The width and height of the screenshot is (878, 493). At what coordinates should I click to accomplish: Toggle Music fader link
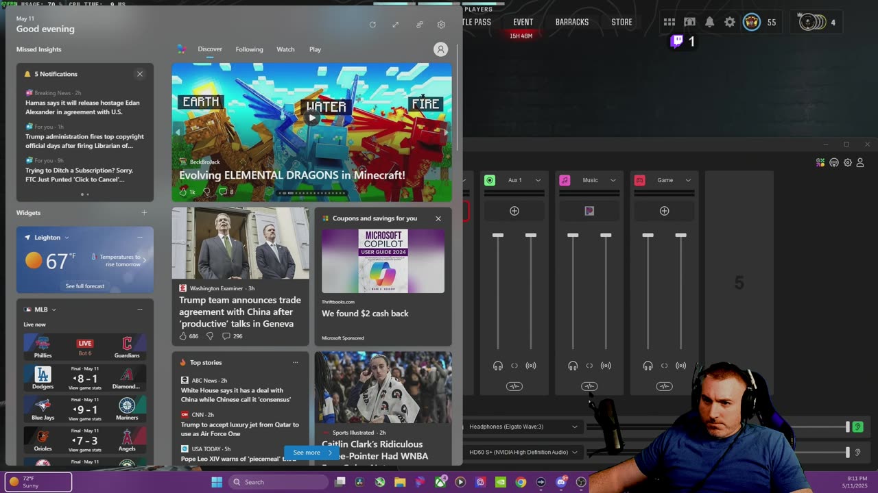589,366
